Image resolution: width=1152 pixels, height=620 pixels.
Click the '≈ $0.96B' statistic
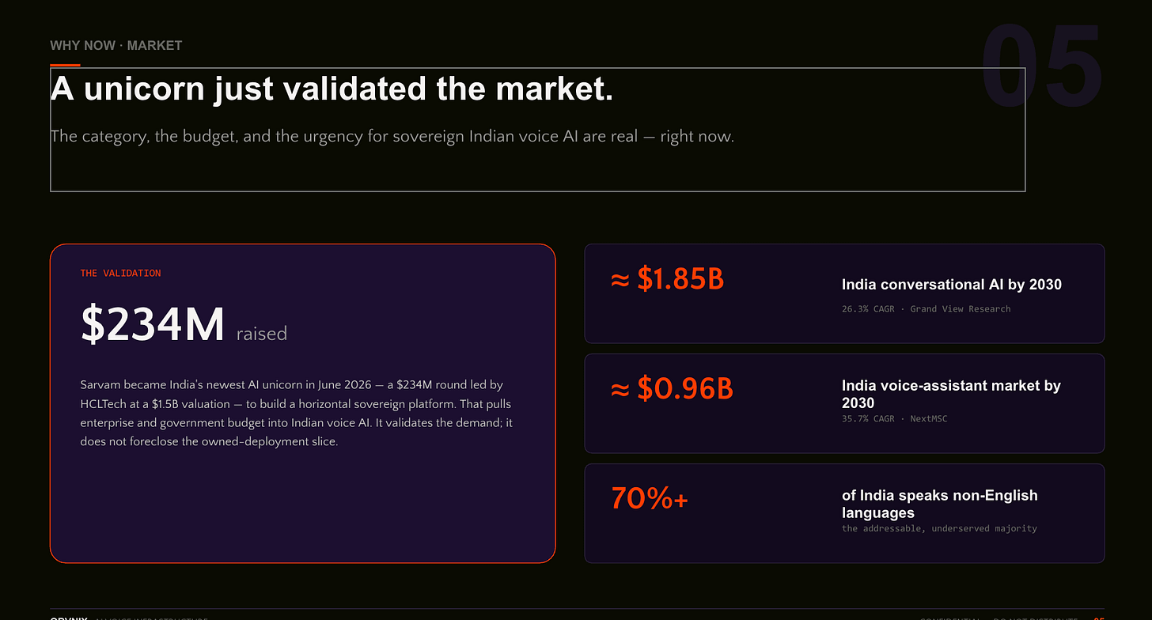coord(673,388)
